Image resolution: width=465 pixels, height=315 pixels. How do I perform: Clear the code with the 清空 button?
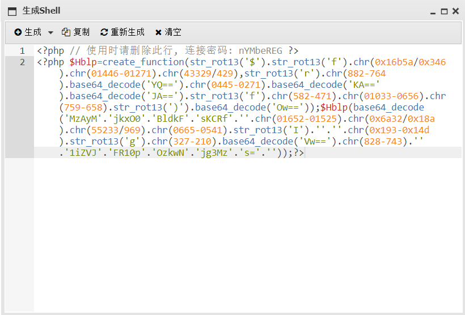click(168, 32)
